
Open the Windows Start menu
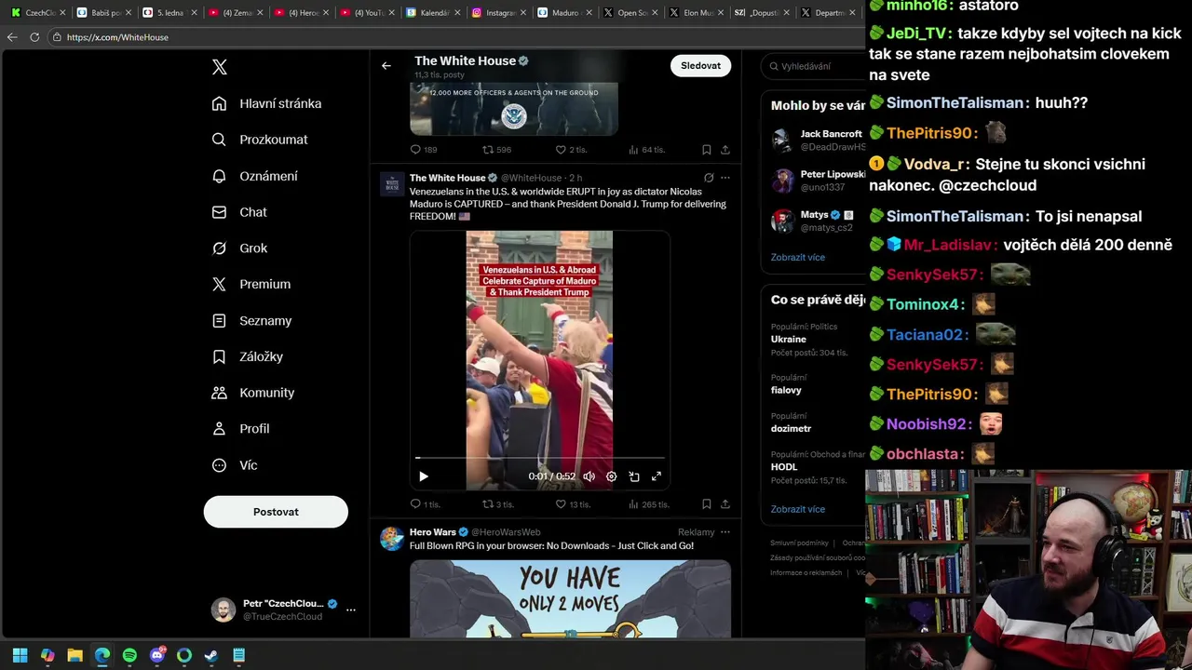tap(20, 655)
